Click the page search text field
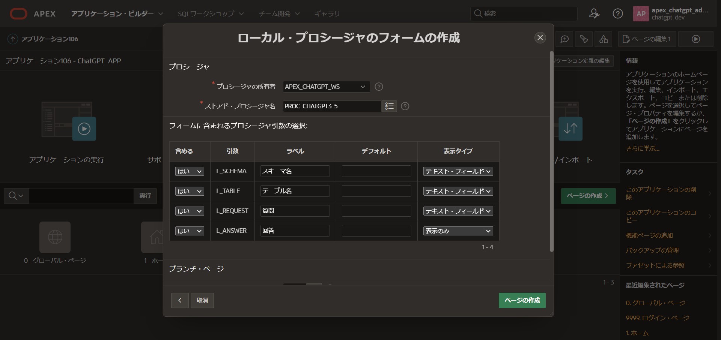 pyautogui.click(x=81, y=196)
